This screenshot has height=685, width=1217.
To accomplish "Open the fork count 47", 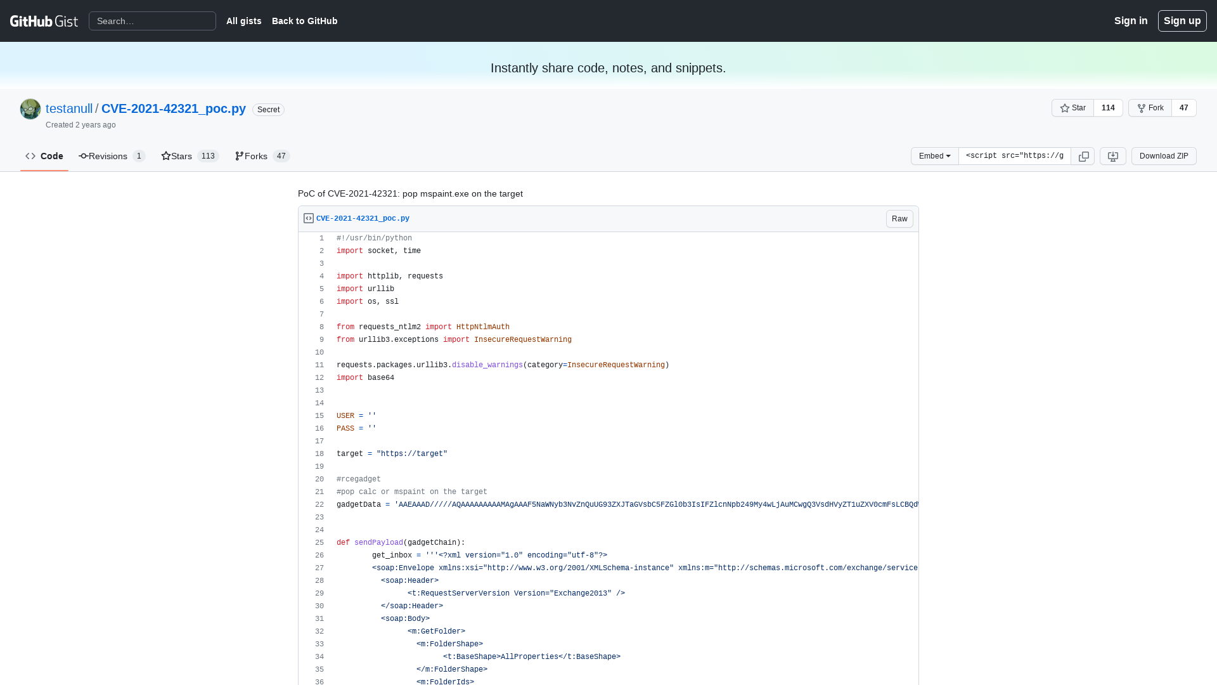I will [x=1183, y=108].
